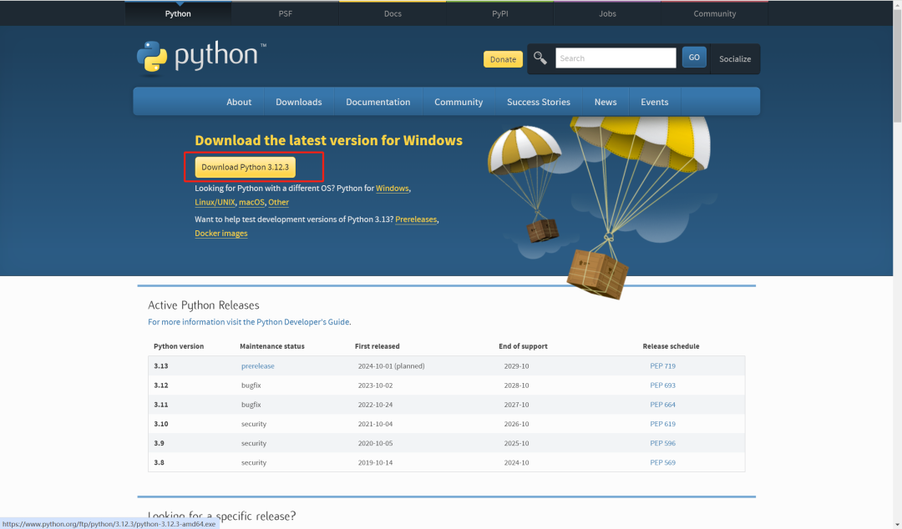
Task: Click the 2023-10-02 first released date
Action: 375,385
